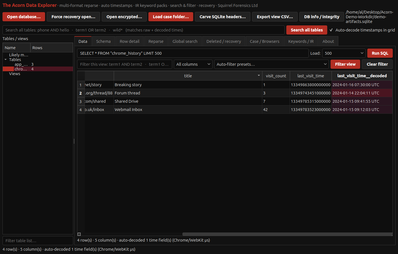Click decoded time 2024-01-15 09:41:55 UTC
The width and height of the screenshot is (398, 254).
pyautogui.click(x=362, y=101)
